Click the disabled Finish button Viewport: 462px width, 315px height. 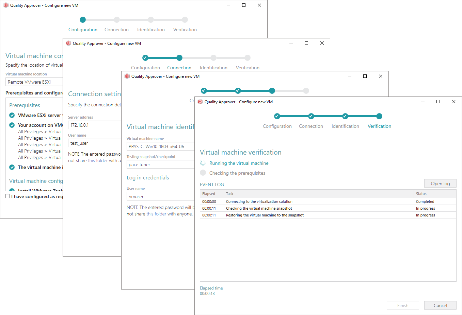pos(403,305)
